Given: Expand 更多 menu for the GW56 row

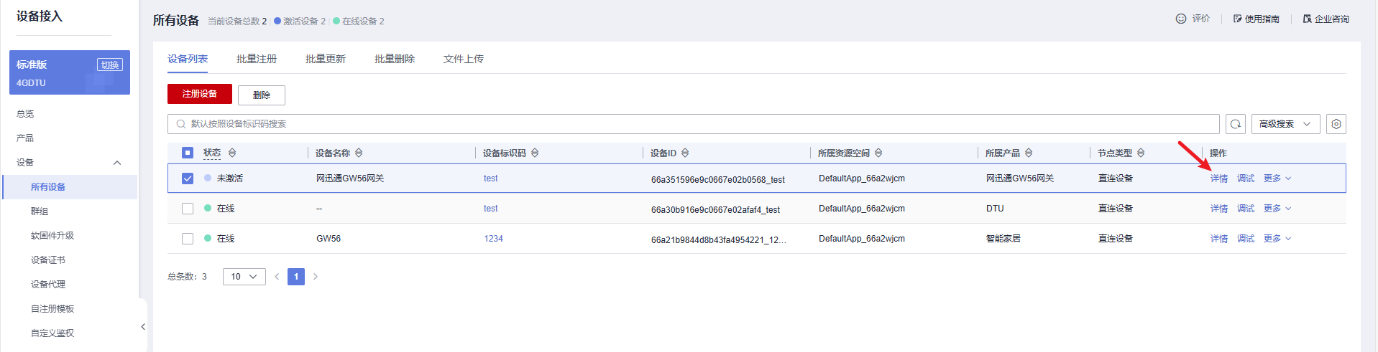Looking at the screenshot, I should click(x=1277, y=239).
